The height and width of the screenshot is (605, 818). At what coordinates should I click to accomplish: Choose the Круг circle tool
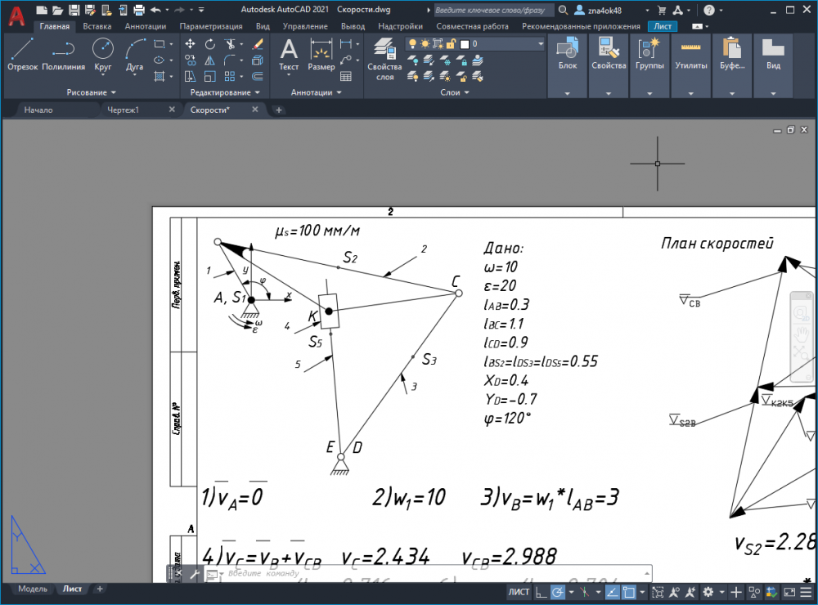(103, 54)
